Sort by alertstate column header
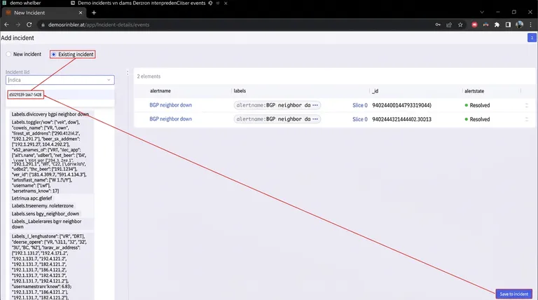Viewport: 538px width, 300px height. click(x=474, y=91)
